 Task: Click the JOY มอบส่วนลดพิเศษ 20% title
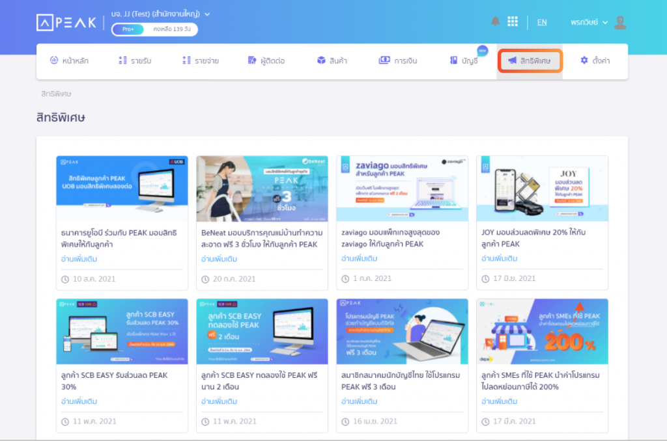[533, 238]
